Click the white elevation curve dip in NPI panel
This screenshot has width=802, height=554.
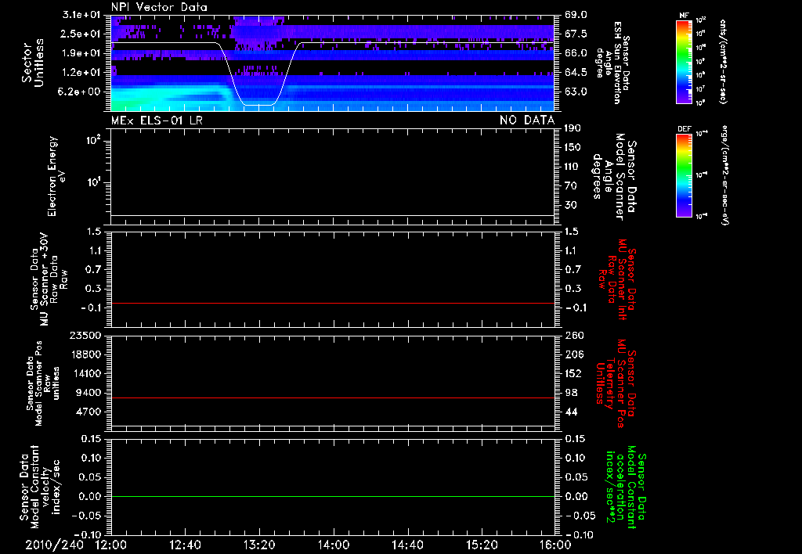(x=258, y=105)
